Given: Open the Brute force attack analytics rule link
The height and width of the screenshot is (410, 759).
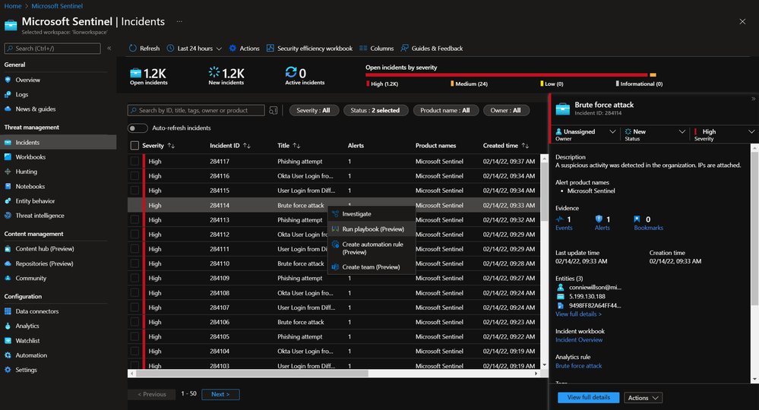Looking at the screenshot, I should pos(578,366).
